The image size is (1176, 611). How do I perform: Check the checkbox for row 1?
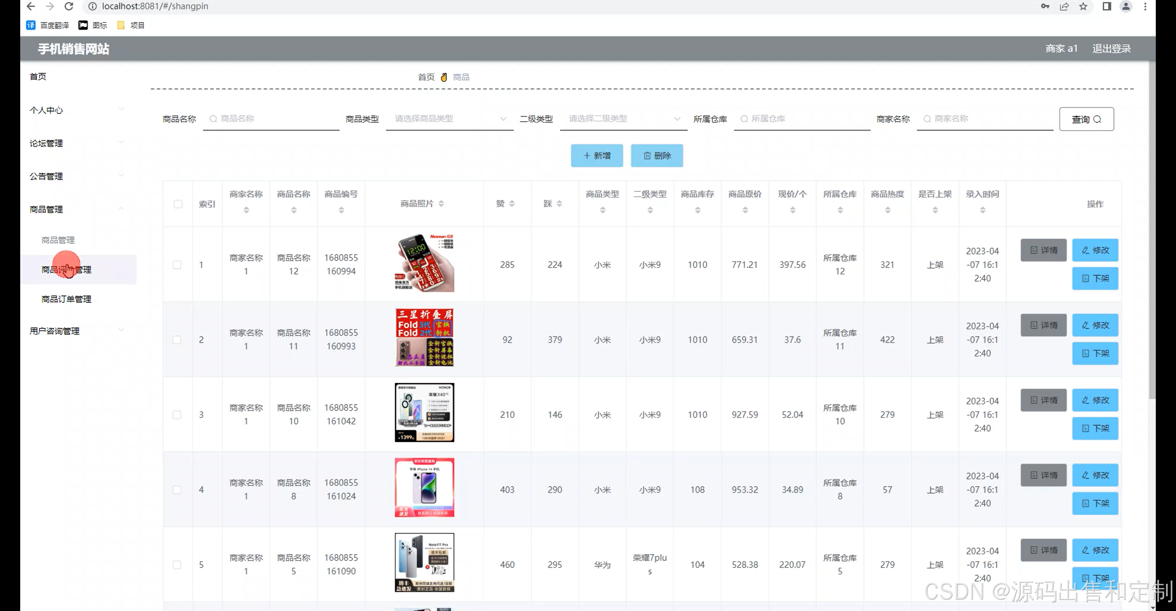[177, 265]
